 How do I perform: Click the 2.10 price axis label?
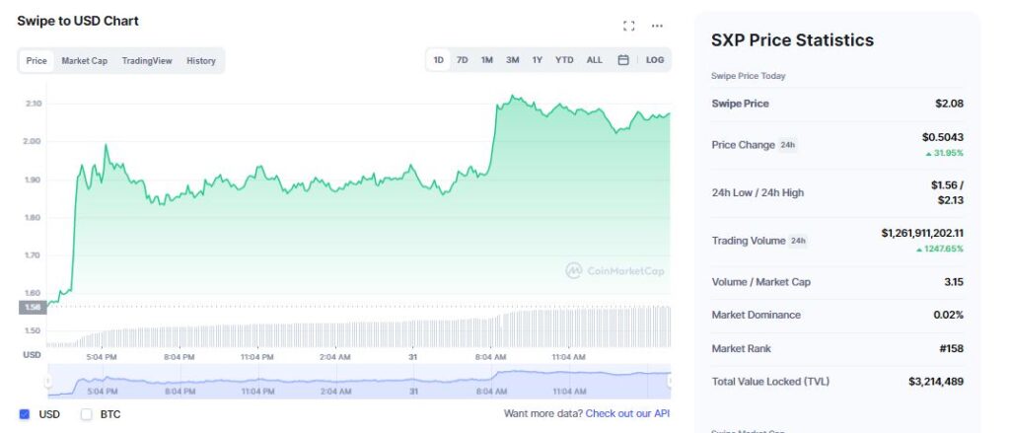35,104
